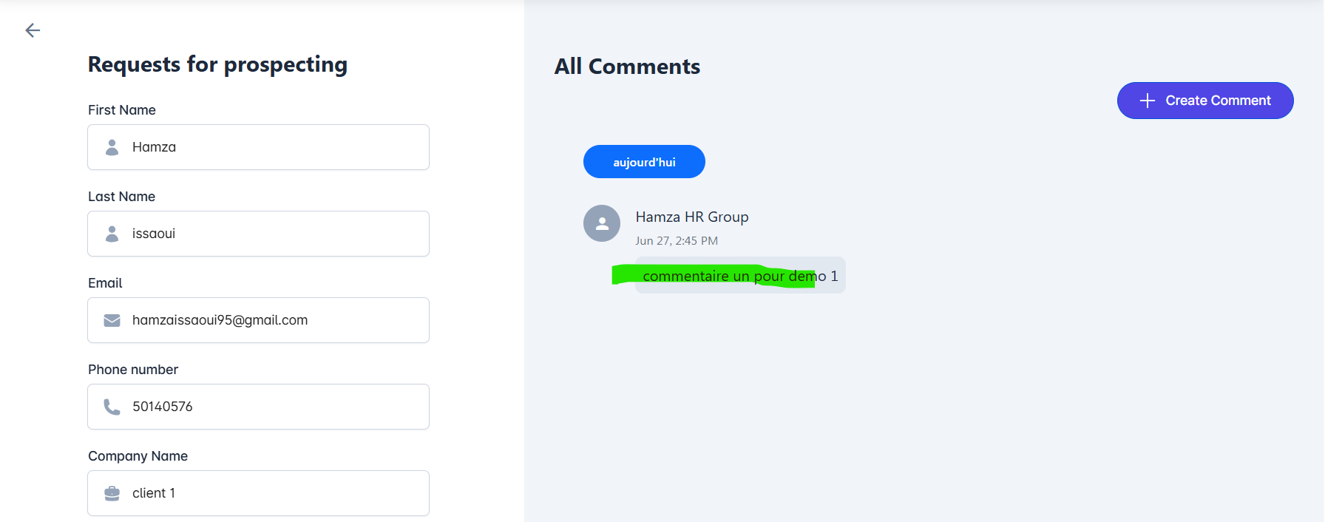Click the comment bubble "commentaire un pour demo 1"
Screen dimensions: 1325x522
[x=739, y=276]
